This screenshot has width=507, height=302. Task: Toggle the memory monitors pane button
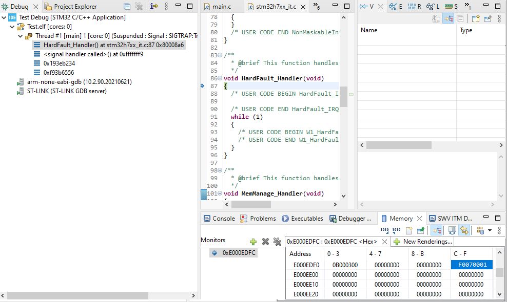[452, 231]
